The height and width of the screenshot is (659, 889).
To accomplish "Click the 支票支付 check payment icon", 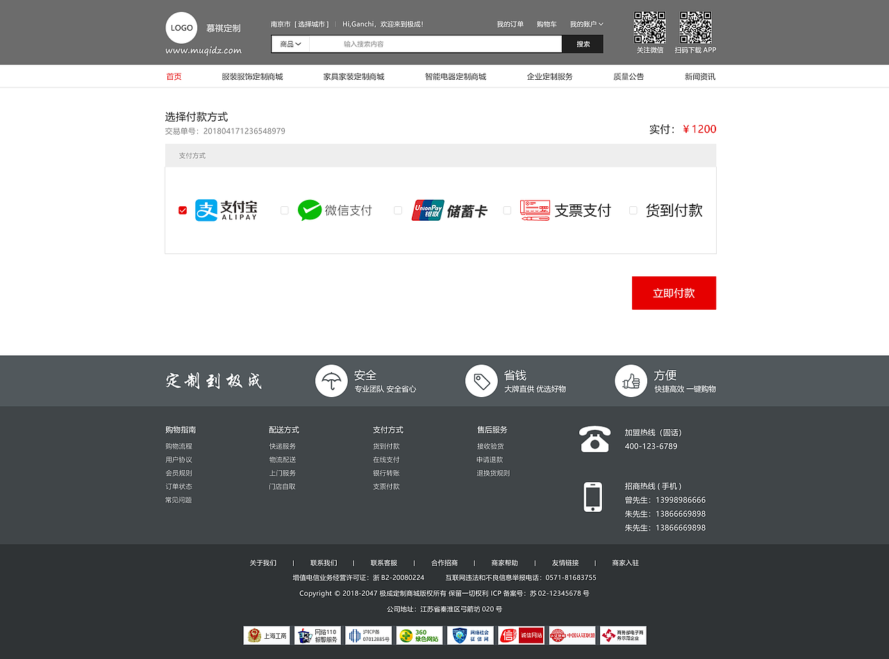I will pos(534,210).
